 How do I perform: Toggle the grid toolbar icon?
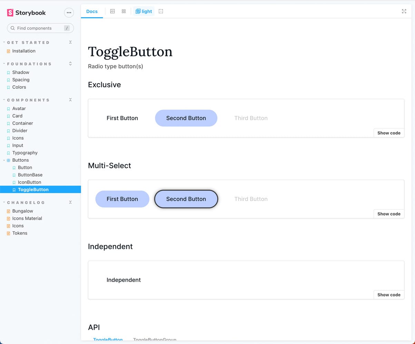pyautogui.click(x=124, y=11)
